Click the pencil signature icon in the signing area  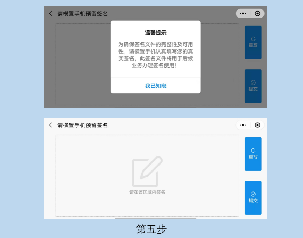[x=147, y=171]
